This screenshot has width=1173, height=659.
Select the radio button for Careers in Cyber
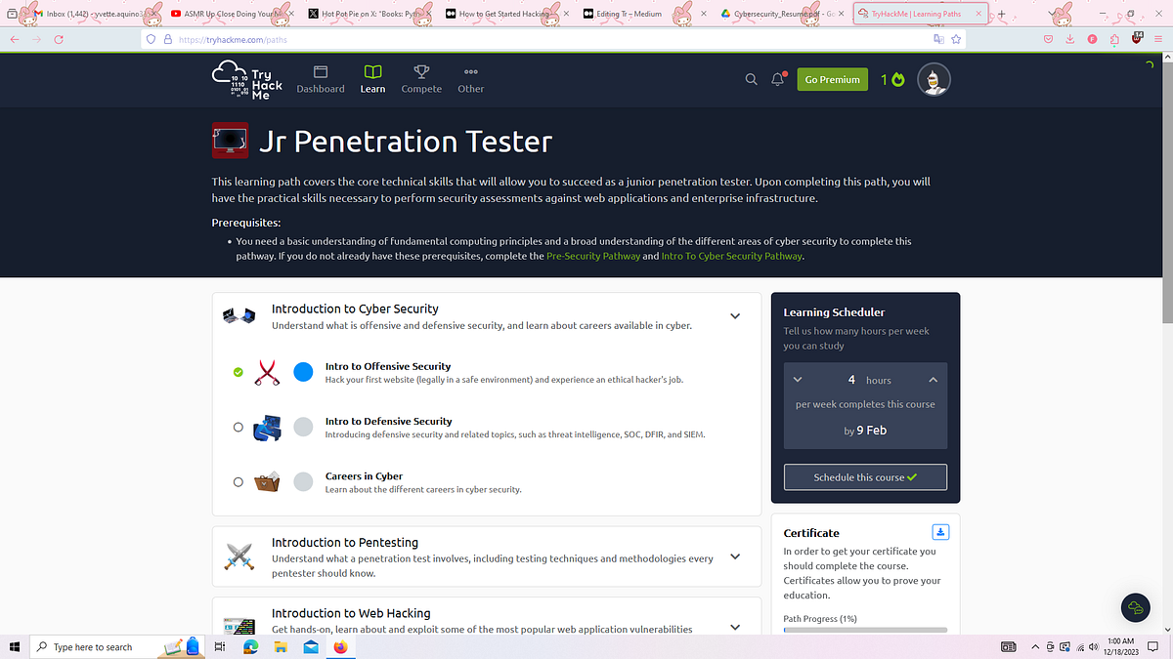click(238, 481)
